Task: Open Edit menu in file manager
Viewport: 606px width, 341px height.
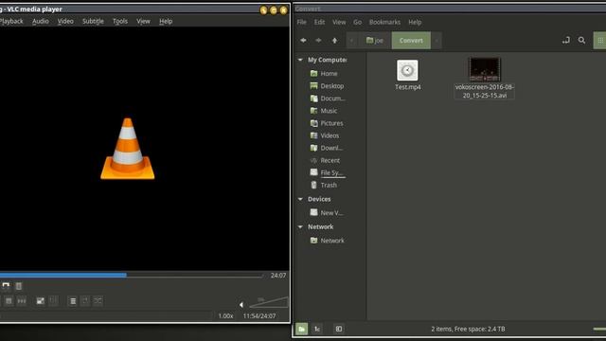Action: 319,22
